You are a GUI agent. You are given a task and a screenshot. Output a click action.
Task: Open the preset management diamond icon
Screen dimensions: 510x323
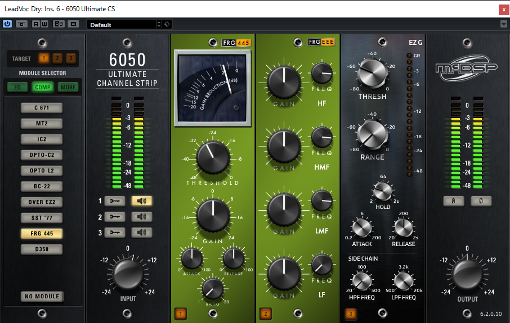click(x=167, y=24)
